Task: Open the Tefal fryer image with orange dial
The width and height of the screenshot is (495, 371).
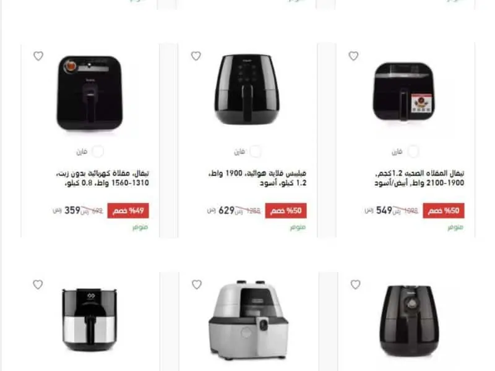Action: pyautogui.click(x=90, y=93)
